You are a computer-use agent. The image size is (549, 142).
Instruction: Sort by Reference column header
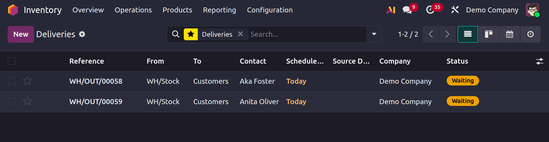pyautogui.click(x=87, y=61)
